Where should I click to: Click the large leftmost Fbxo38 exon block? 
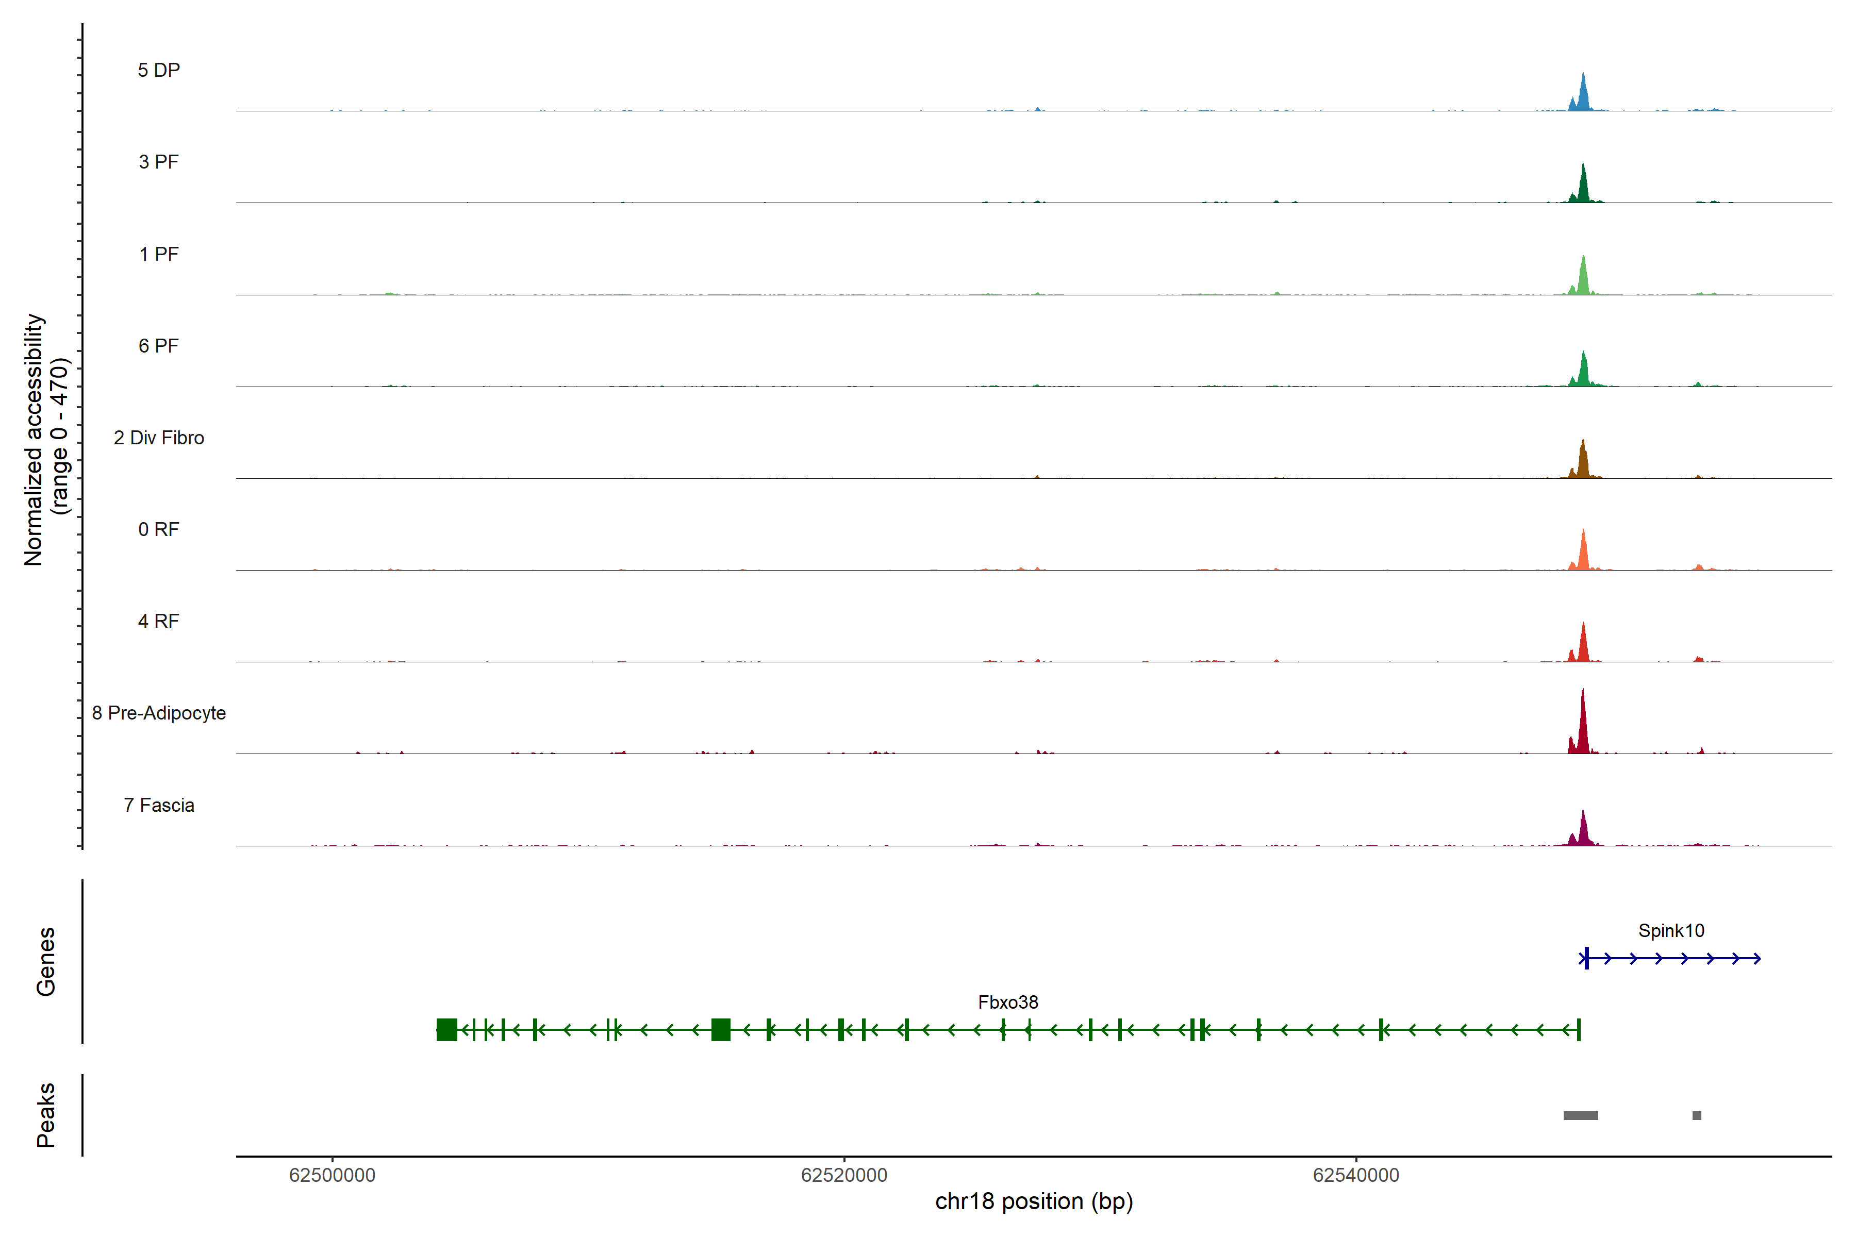click(x=446, y=1029)
